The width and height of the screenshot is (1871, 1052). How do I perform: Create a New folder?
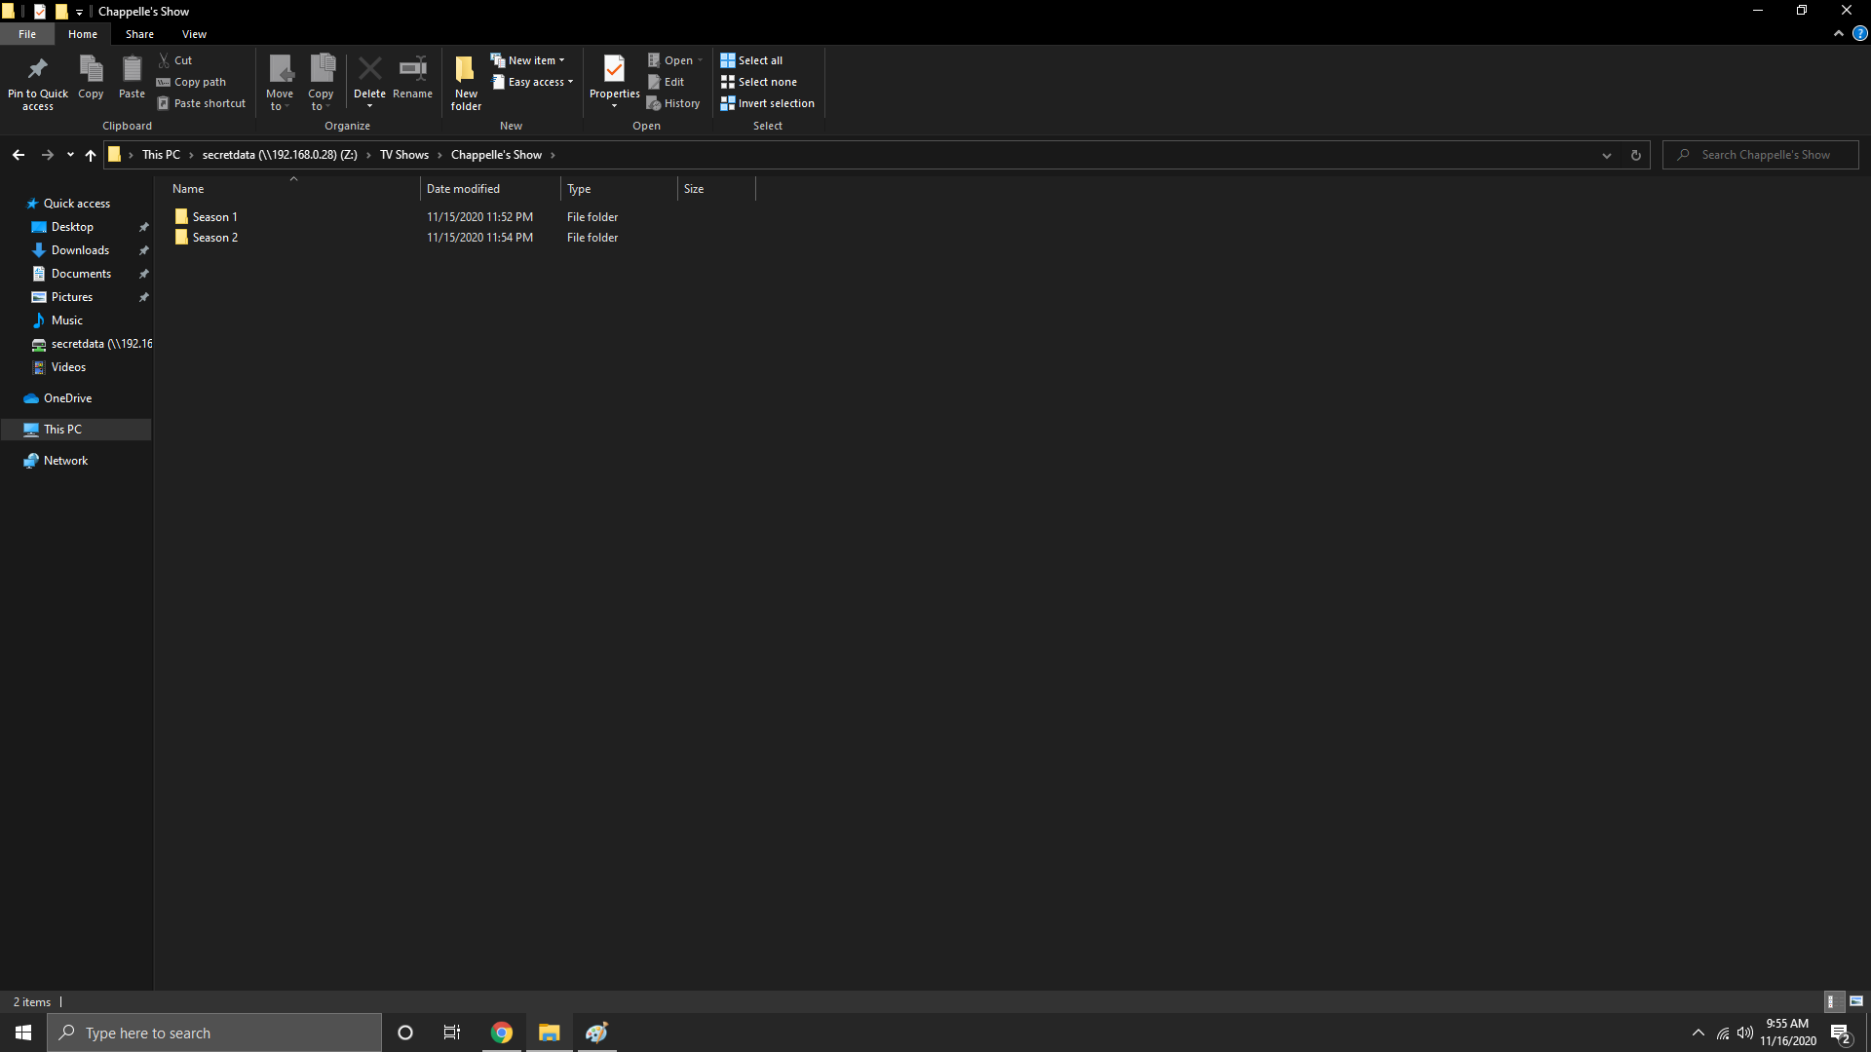[466, 83]
